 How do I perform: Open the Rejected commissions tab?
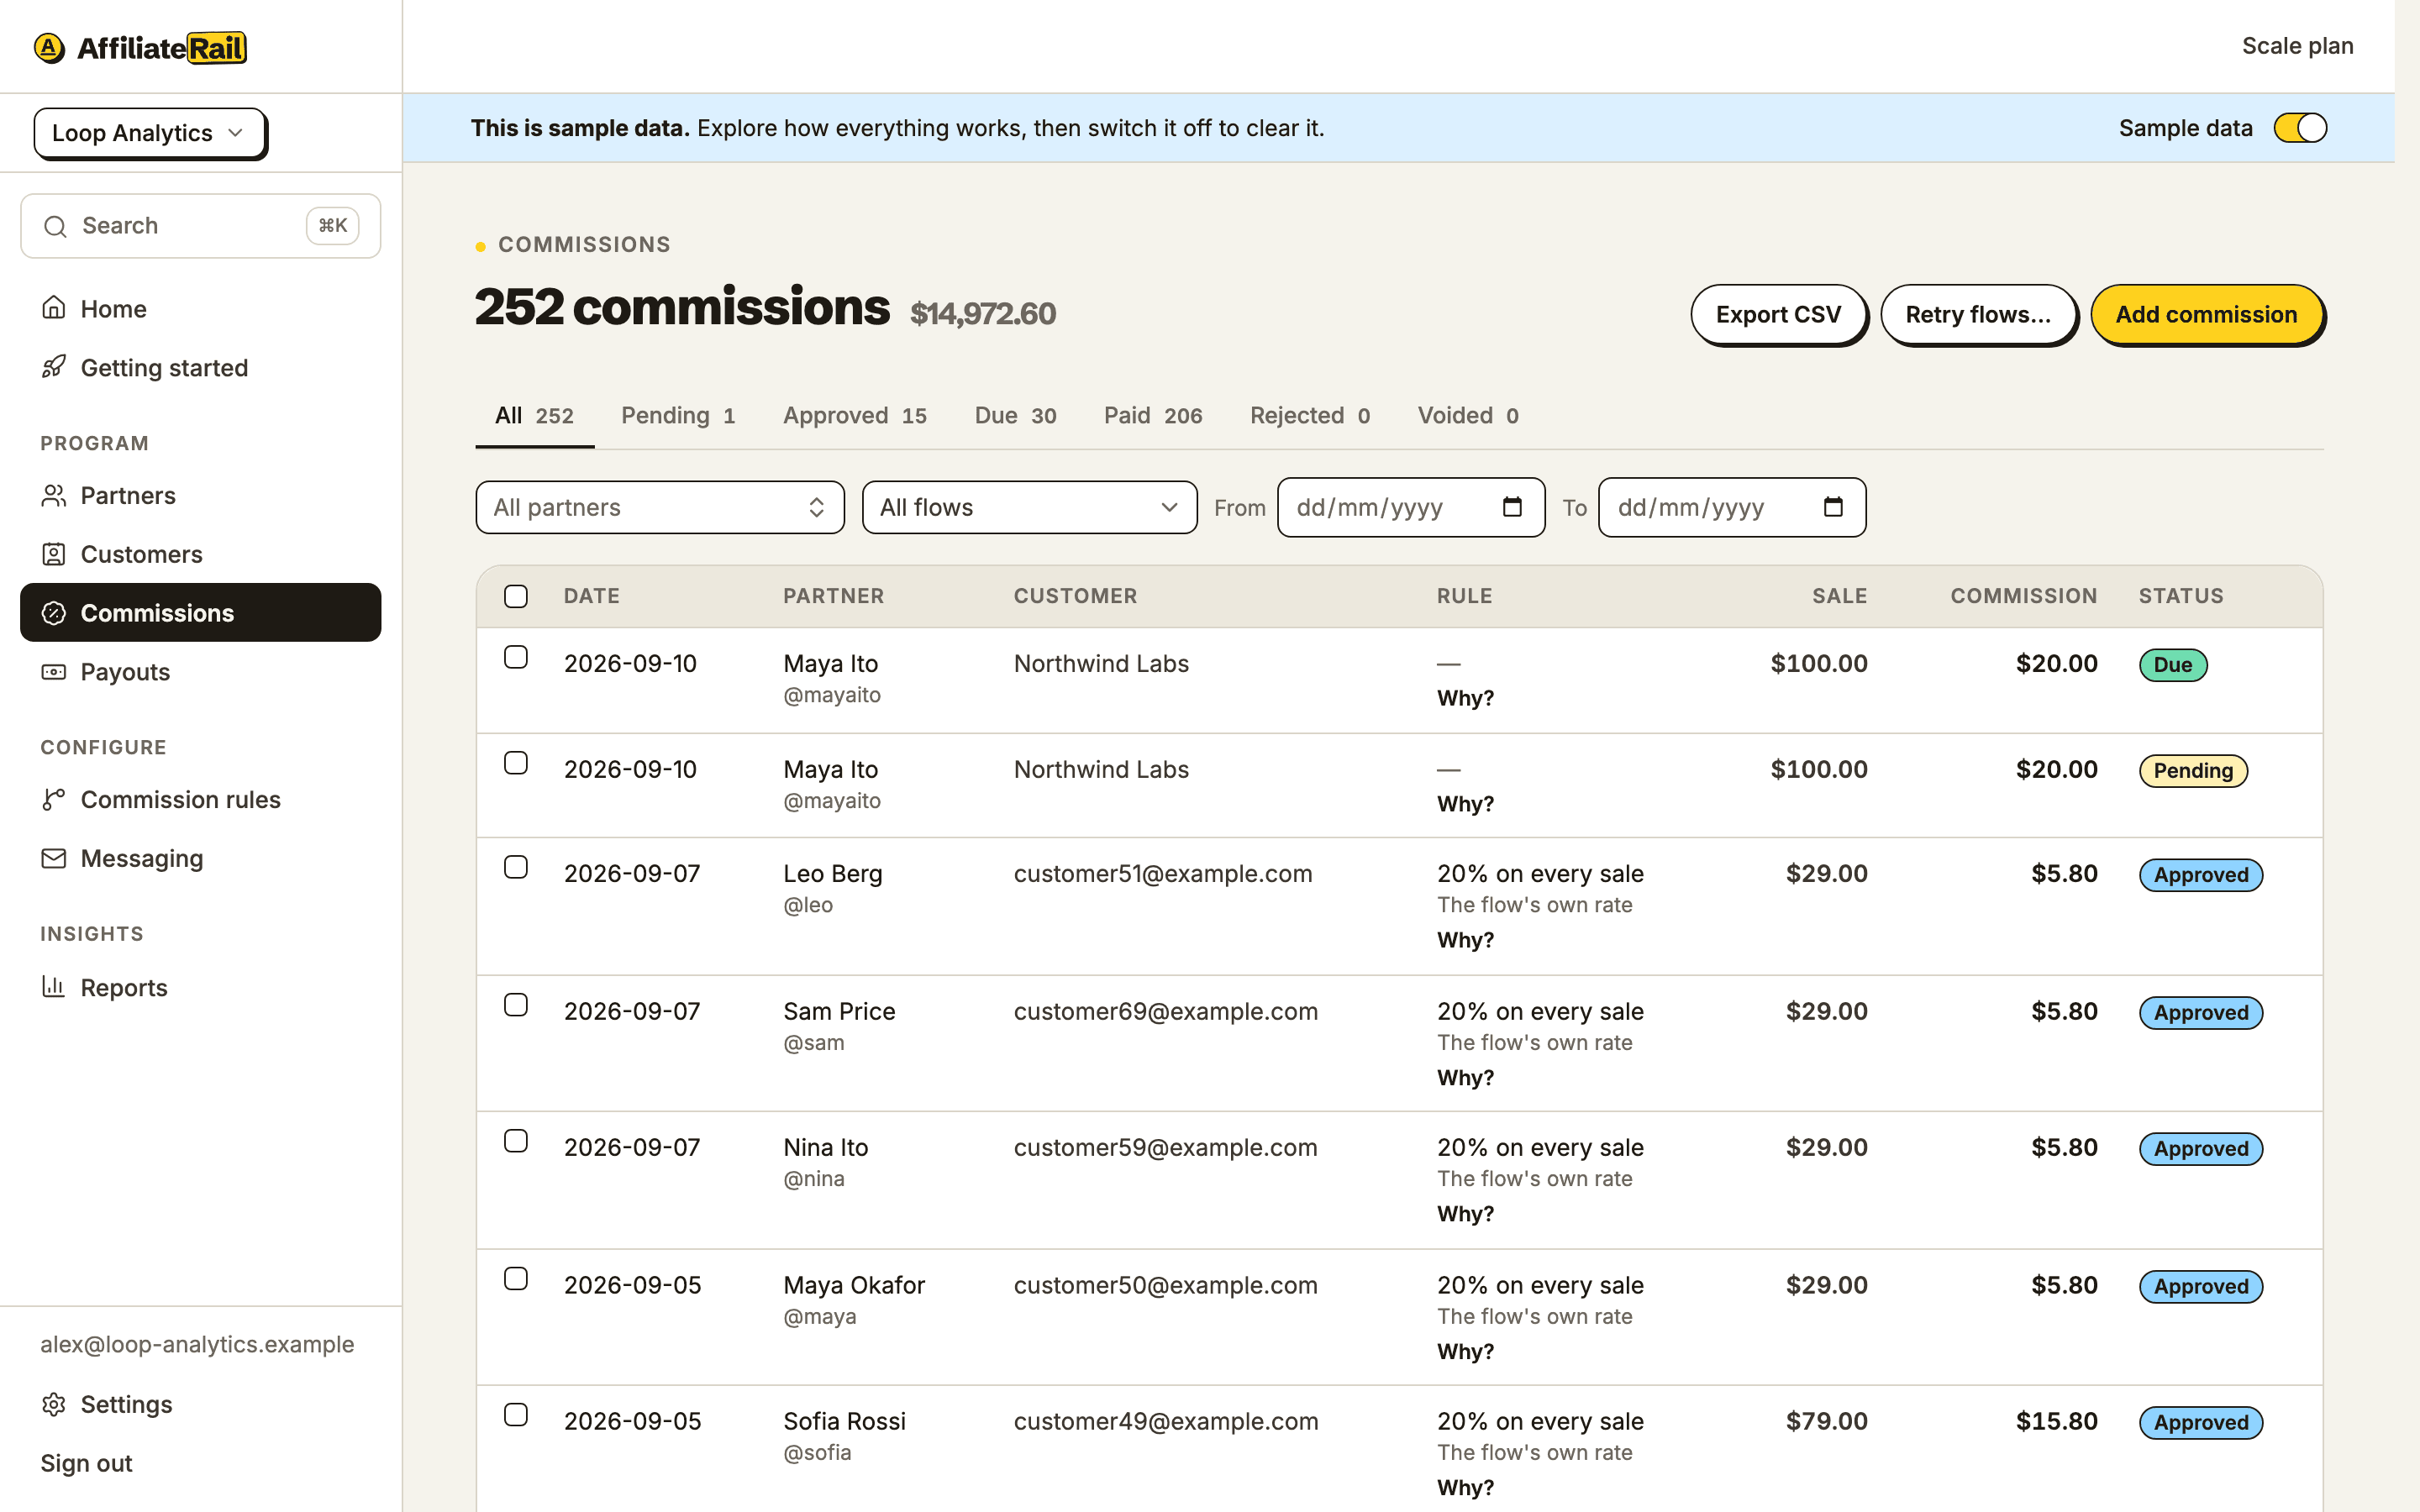(x=1310, y=415)
